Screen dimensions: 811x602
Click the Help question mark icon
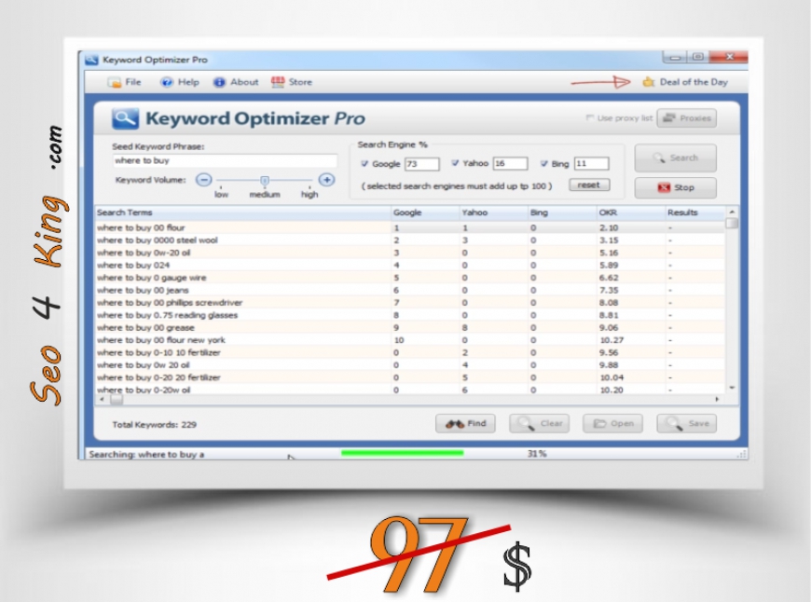167,82
